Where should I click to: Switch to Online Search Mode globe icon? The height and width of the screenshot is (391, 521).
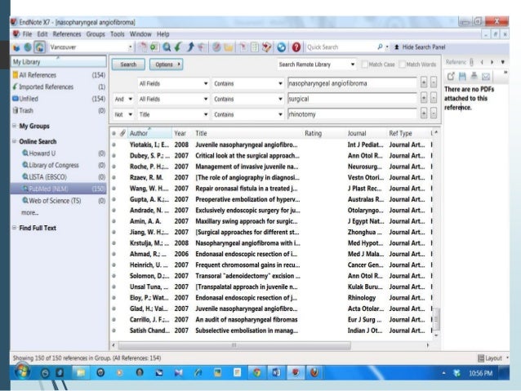click(x=28, y=47)
